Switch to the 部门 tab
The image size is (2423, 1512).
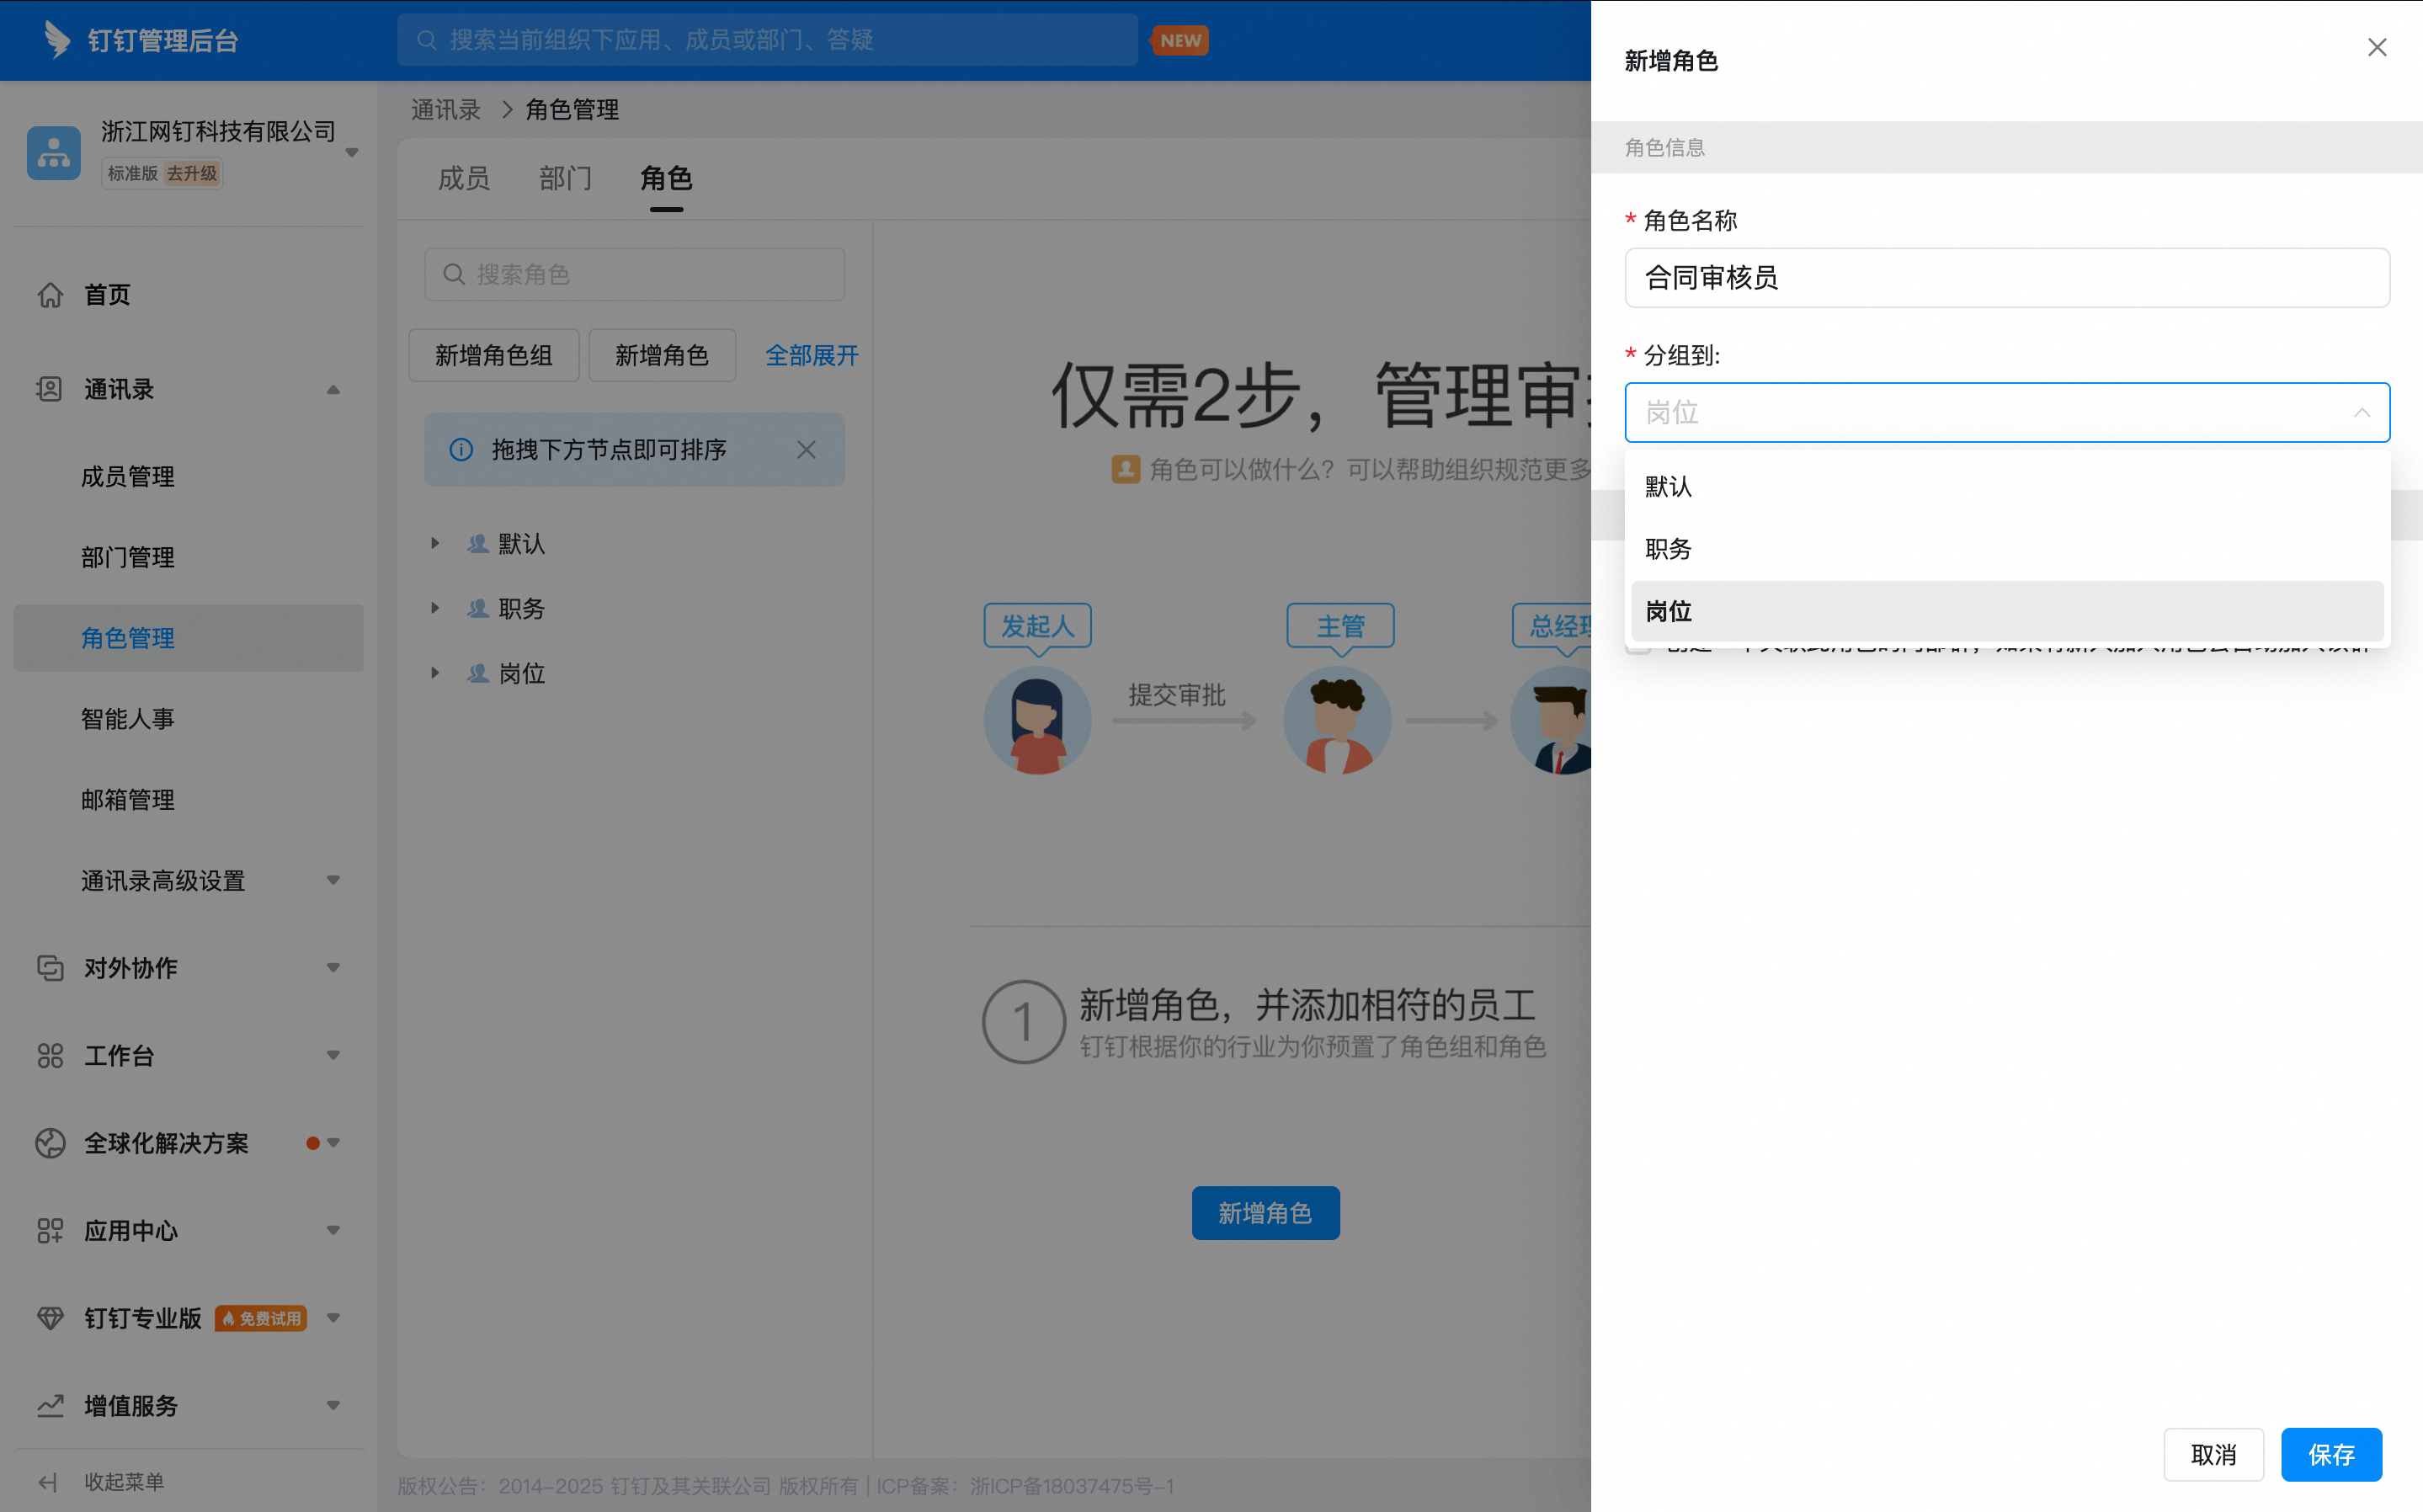point(565,178)
